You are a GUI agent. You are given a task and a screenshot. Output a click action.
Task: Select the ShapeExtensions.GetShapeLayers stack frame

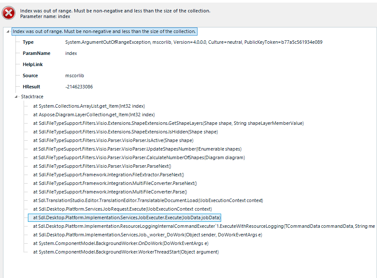[x=168, y=123]
